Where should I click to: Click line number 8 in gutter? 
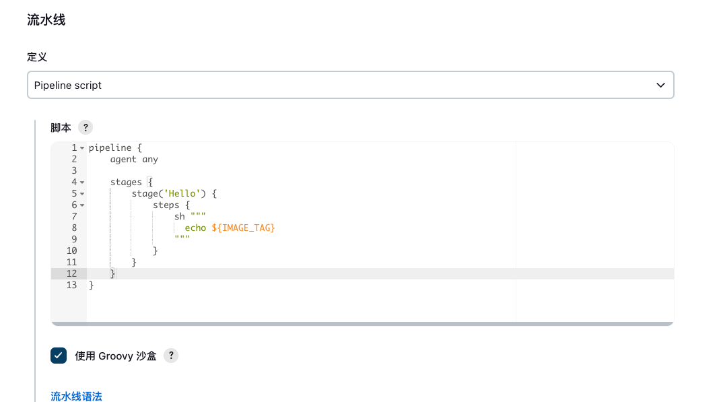point(74,228)
